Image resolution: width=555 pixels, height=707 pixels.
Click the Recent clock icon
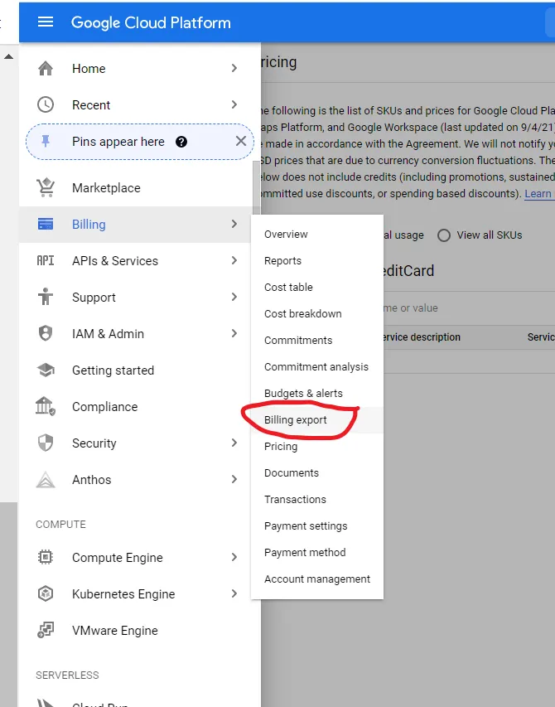click(46, 104)
